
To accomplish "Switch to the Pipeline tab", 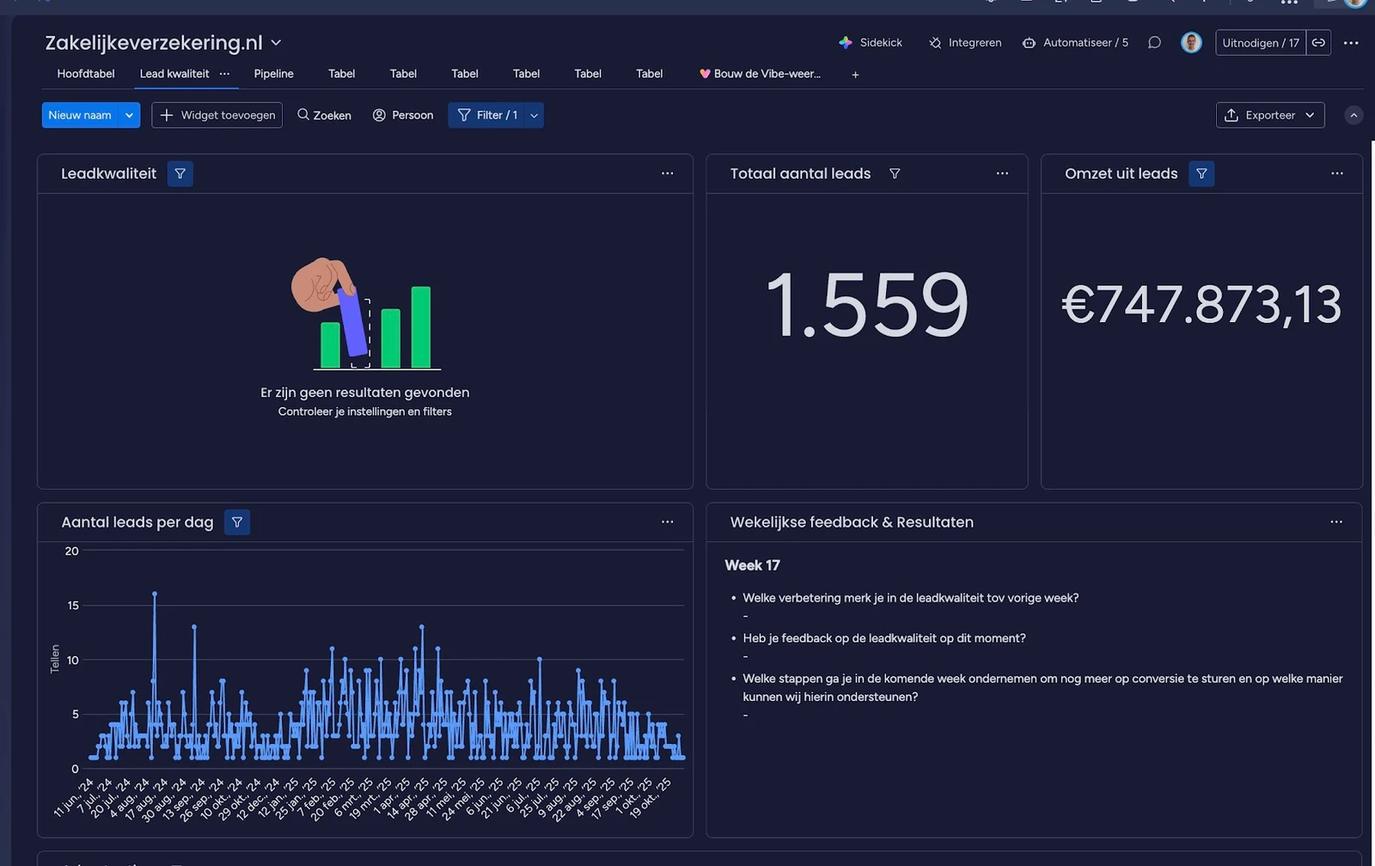I will 274,74.
